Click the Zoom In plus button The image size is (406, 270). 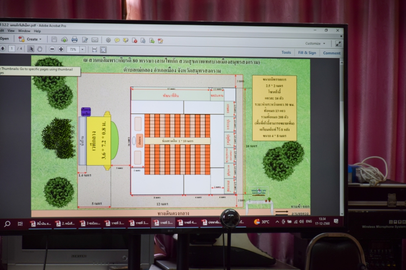(61, 49)
